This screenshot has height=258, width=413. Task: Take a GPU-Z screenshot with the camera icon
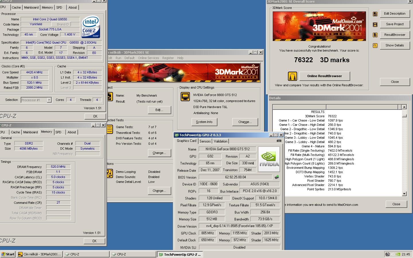(x=279, y=141)
